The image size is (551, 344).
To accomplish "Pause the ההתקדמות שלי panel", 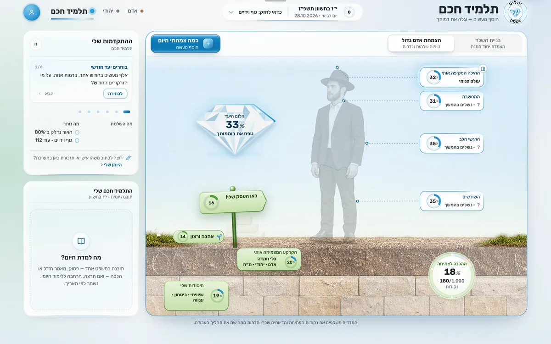I will point(35,44).
